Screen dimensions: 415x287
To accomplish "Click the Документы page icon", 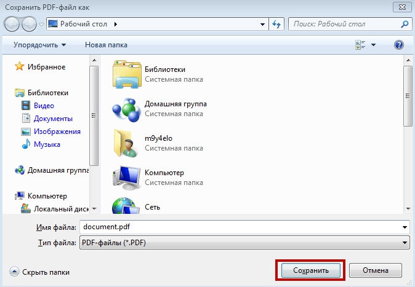I will 26,118.
